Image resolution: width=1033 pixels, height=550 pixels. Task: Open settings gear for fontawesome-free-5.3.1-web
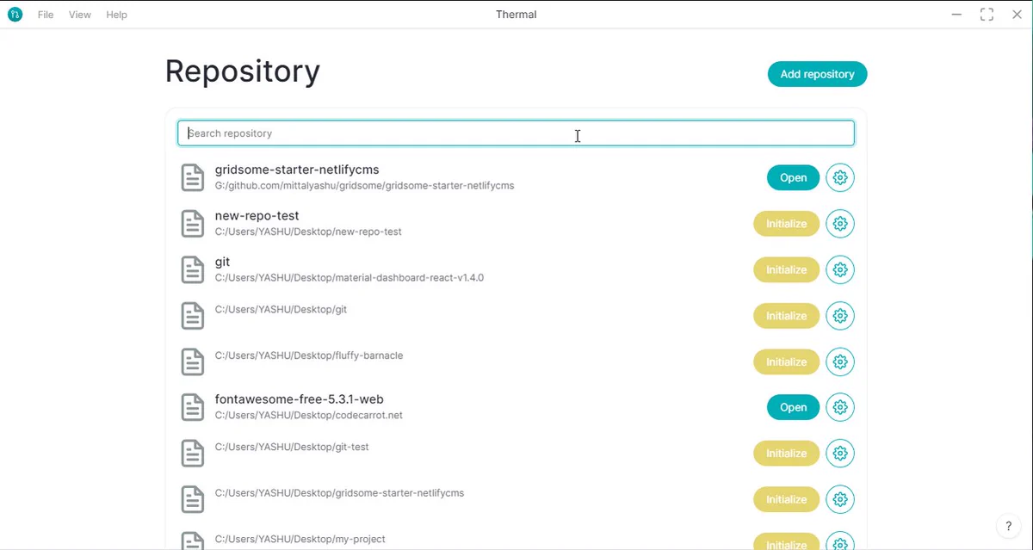[840, 407]
